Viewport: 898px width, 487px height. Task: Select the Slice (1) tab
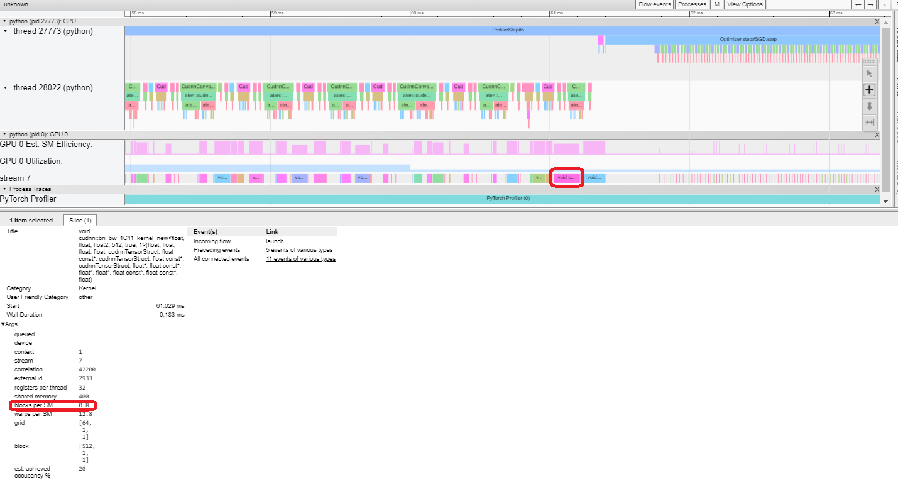(x=80, y=221)
